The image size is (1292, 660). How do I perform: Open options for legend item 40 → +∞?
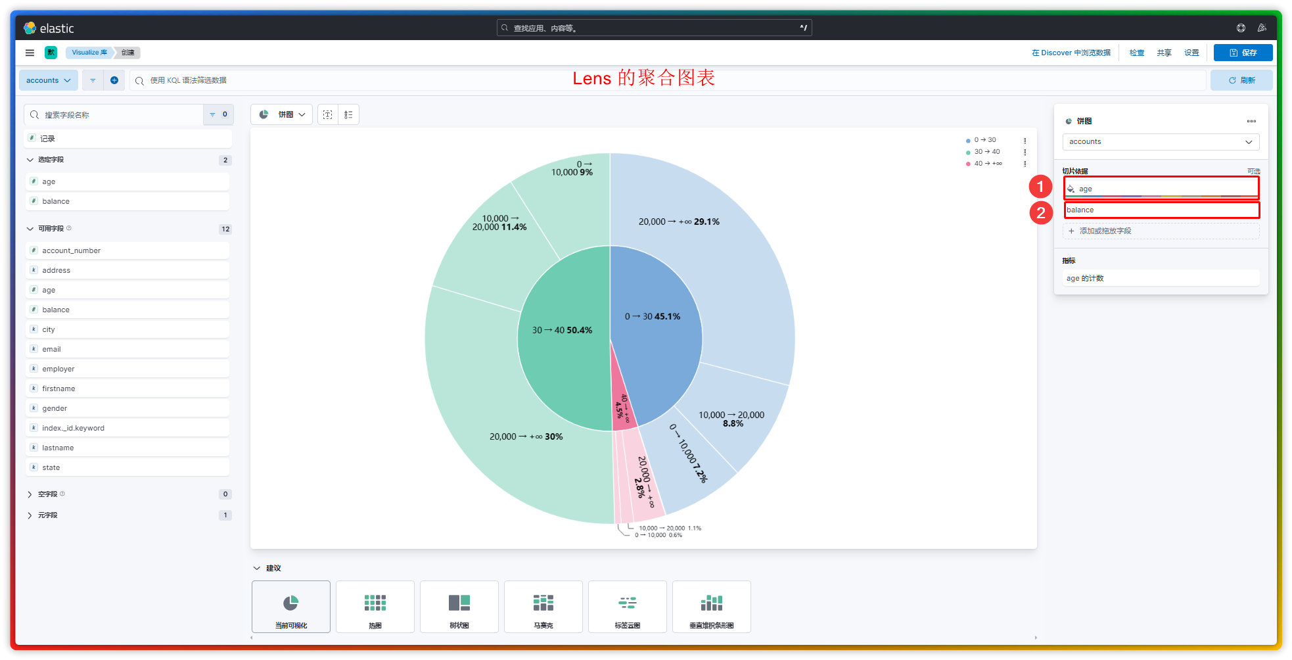click(x=1025, y=164)
